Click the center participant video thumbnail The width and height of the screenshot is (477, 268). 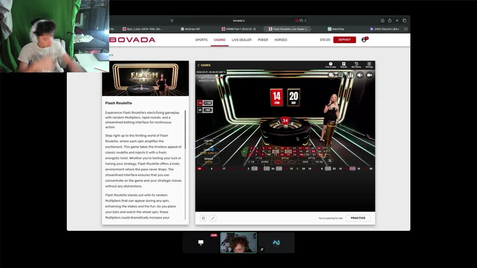(x=238, y=243)
